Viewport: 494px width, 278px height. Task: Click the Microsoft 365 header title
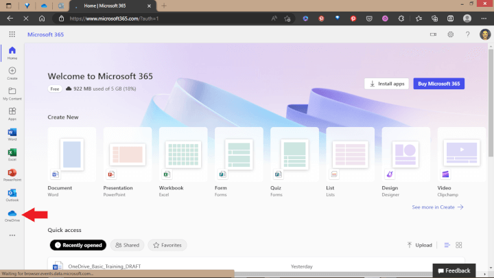click(x=46, y=34)
